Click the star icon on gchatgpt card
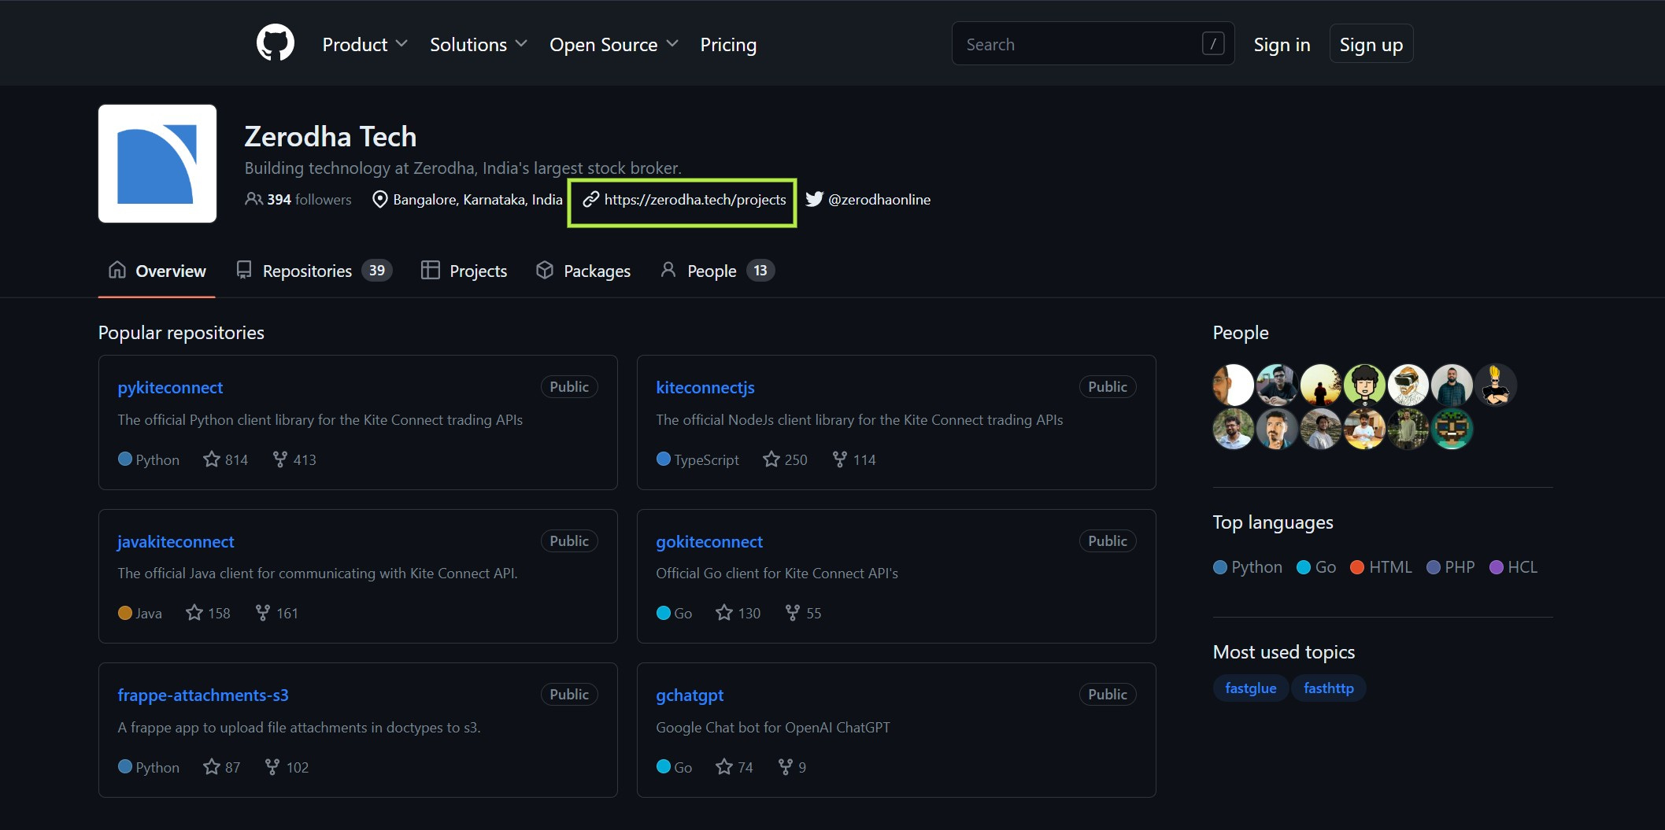This screenshot has height=830, width=1665. (x=724, y=766)
